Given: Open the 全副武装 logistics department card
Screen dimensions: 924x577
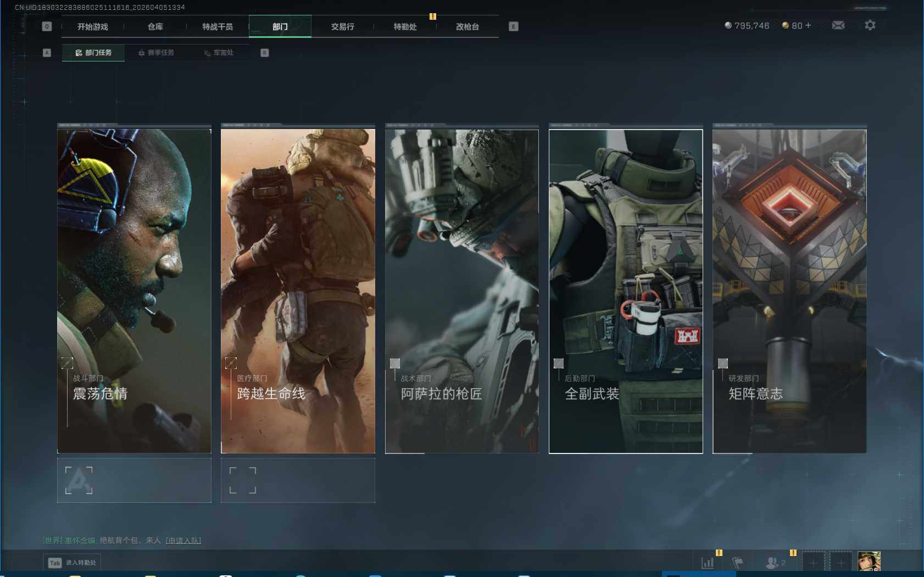Looking at the screenshot, I should (x=626, y=291).
